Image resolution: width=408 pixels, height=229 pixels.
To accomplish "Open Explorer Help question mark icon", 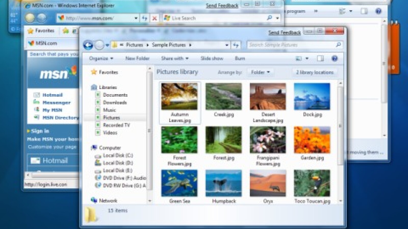I will [335, 59].
